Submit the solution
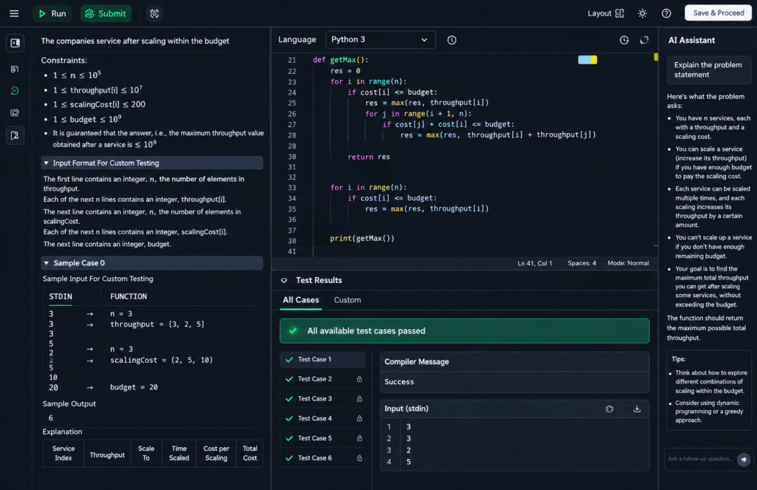Screen dimensions: 757x490 106,13
